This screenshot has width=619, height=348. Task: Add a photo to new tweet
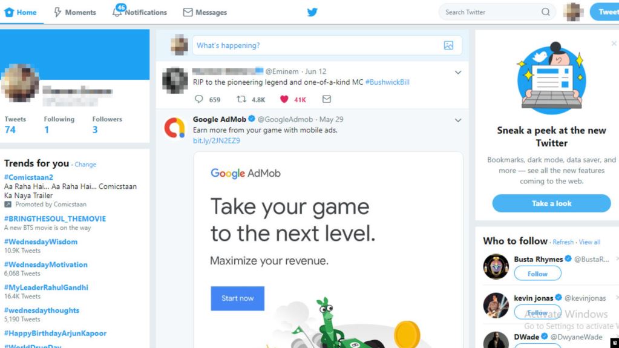coord(448,45)
